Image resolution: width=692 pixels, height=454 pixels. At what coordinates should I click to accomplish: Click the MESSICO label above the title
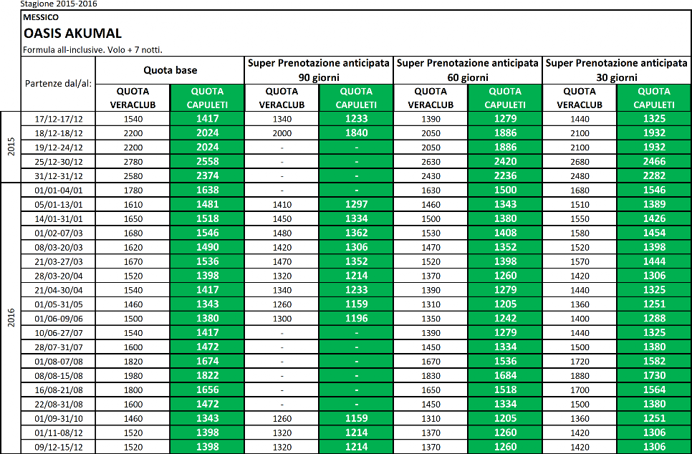tap(41, 17)
